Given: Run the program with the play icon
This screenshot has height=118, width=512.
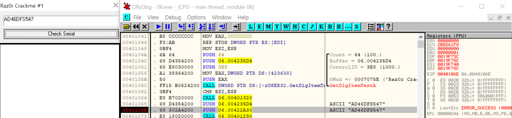Looking at the screenshot, I should pyautogui.click(x=159, y=27).
